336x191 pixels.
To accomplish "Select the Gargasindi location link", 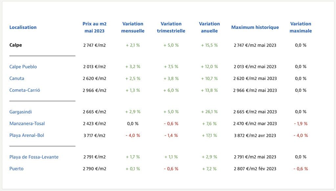I will 21,112.
